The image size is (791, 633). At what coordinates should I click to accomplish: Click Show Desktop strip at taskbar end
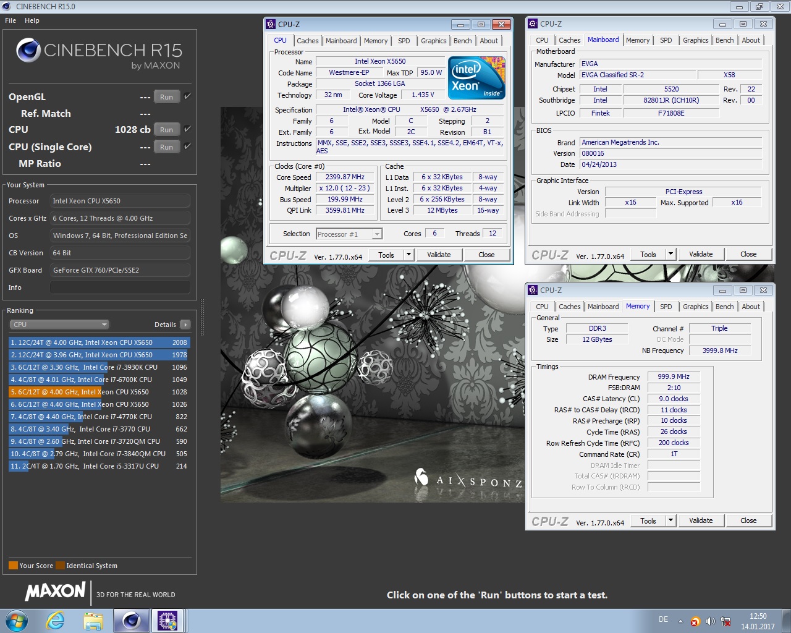pyautogui.click(x=787, y=621)
